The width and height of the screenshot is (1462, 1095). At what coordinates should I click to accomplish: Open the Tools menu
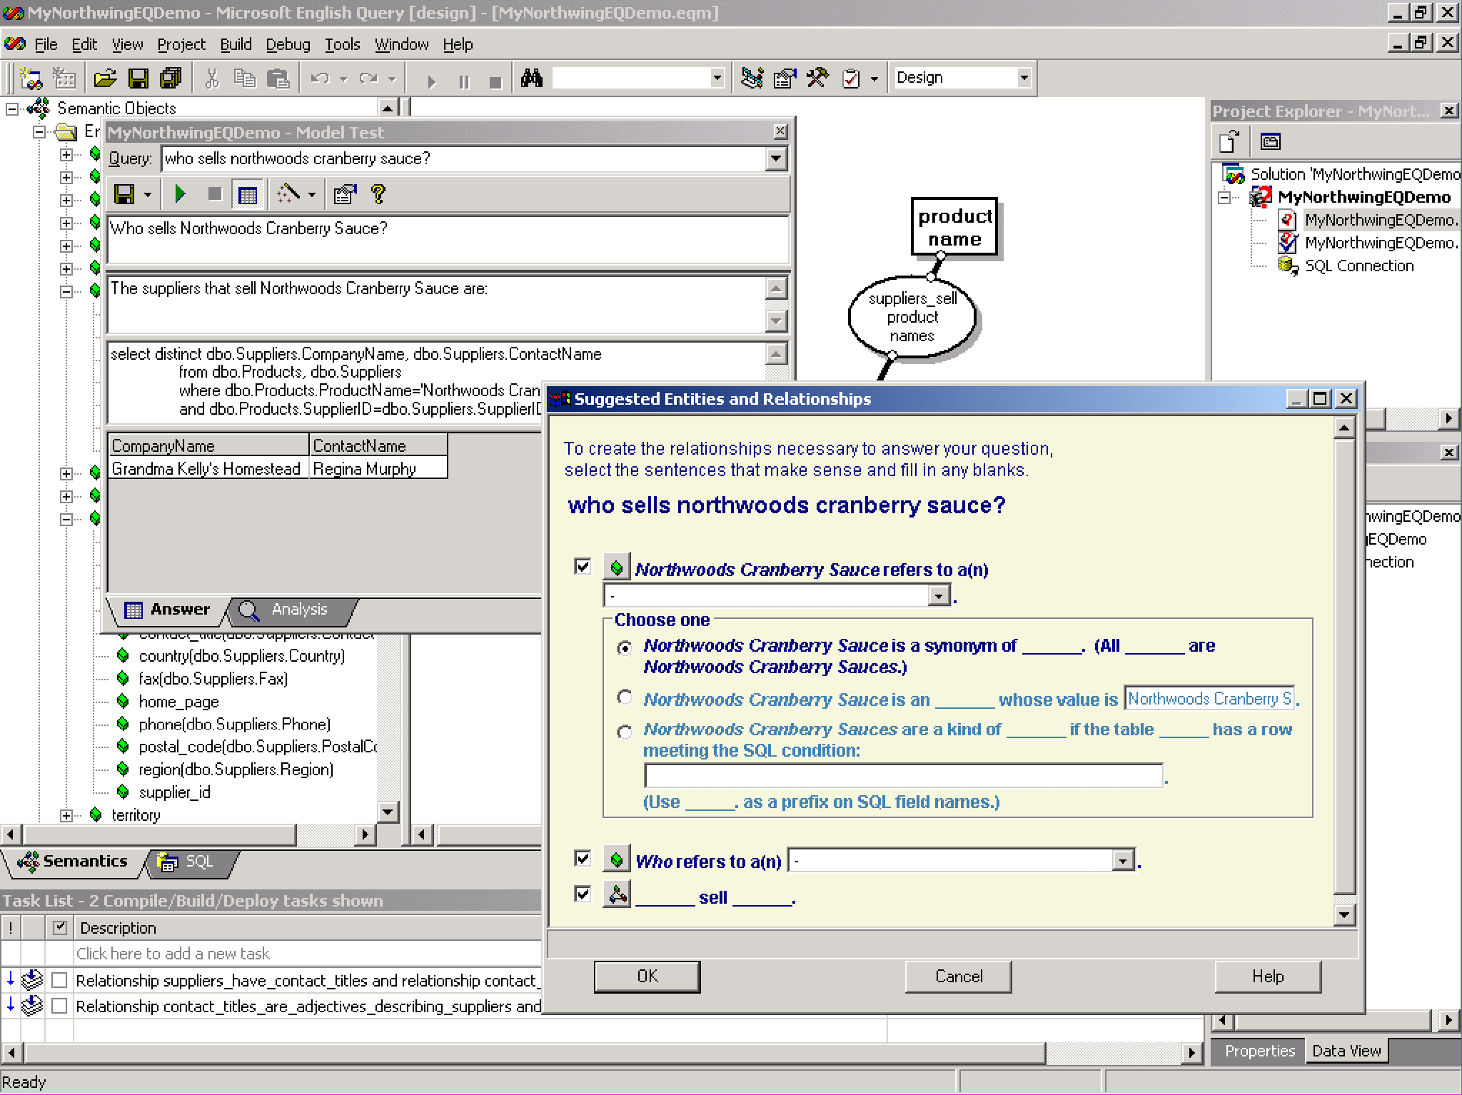[342, 44]
